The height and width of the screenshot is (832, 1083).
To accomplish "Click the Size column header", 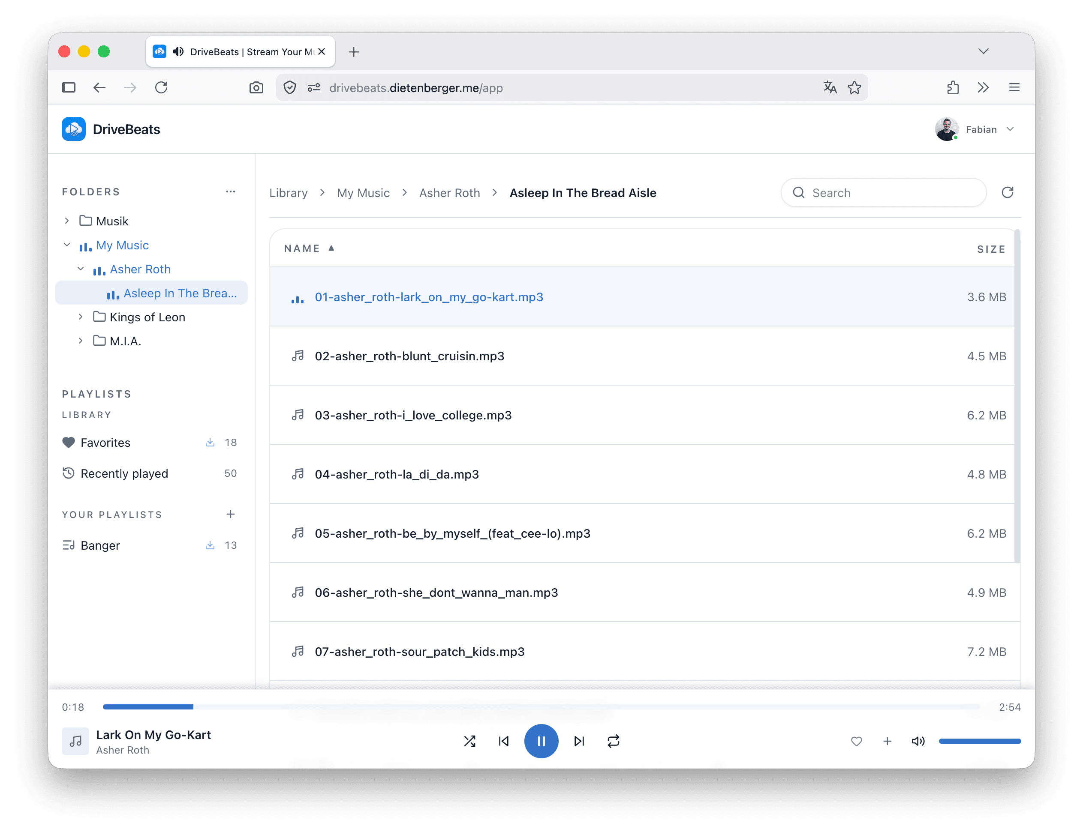I will coord(991,249).
